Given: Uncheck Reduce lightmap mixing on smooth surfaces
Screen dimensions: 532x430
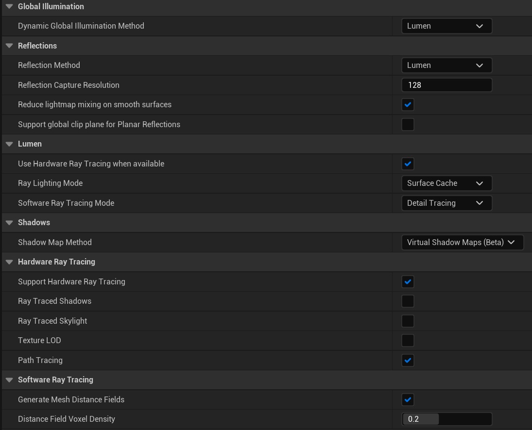Looking at the screenshot, I should [x=408, y=105].
